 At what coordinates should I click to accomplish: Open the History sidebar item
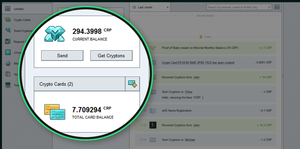point(8,74)
